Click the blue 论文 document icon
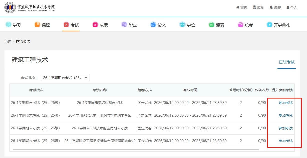The image size is (307, 158). pyautogui.click(x=153, y=25)
